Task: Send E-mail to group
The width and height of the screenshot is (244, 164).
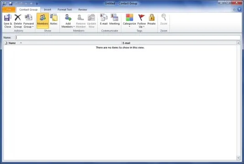Action: tap(104, 20)
